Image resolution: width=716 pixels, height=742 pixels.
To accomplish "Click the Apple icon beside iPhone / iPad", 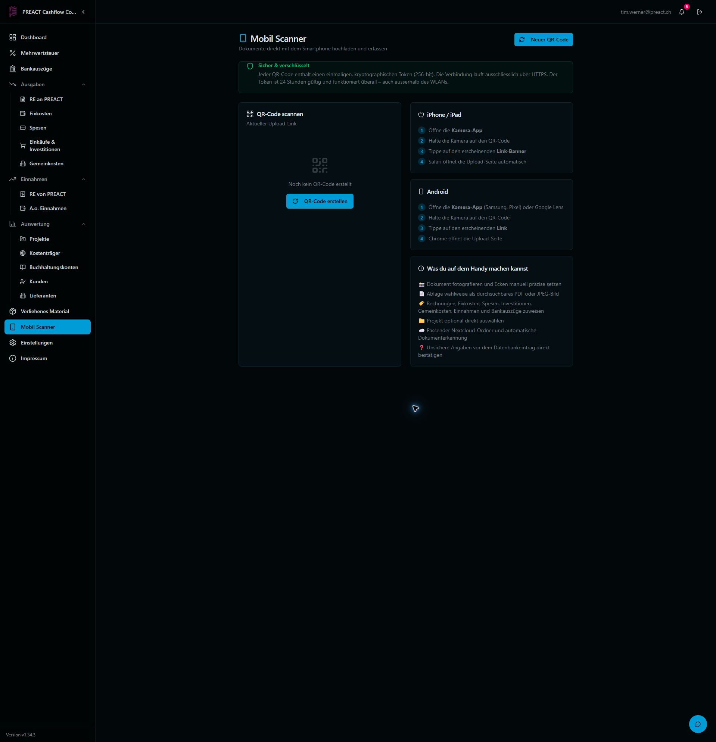I will click(x=421, y=115).
